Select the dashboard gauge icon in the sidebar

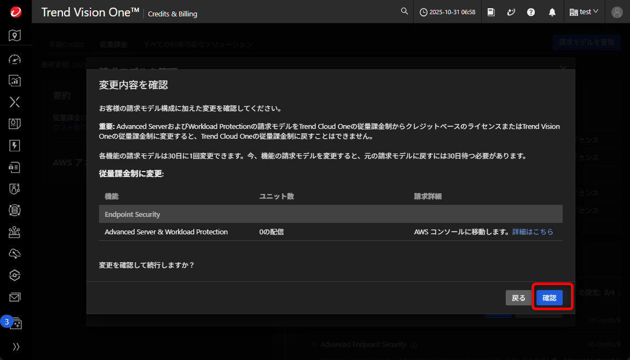click(15, 59)
